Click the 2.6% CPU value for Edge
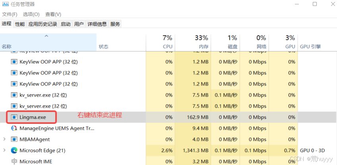The height and width of the screenshot is (165, 337). [x=167, y=150]
